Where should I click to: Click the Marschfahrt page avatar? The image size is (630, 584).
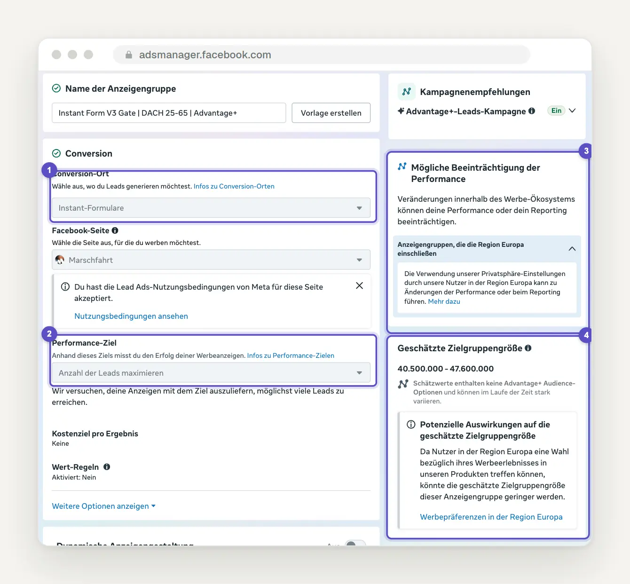[x=60, y=260]
